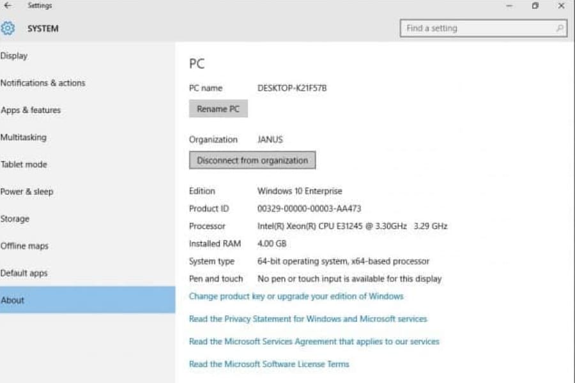Open Microsoft Services Agreement link
Viewport: 575px width, 383px height.
pos(314,342)
